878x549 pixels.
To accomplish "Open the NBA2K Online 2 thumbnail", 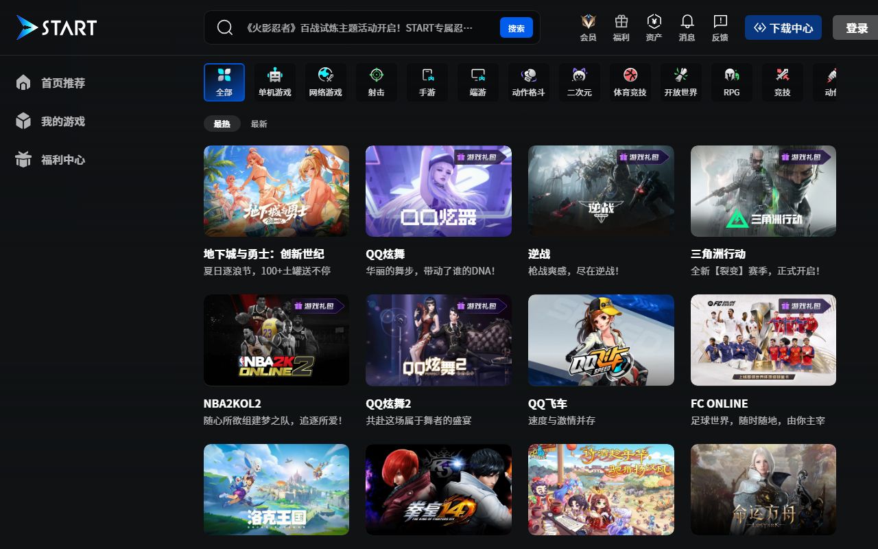I will 276,340.
